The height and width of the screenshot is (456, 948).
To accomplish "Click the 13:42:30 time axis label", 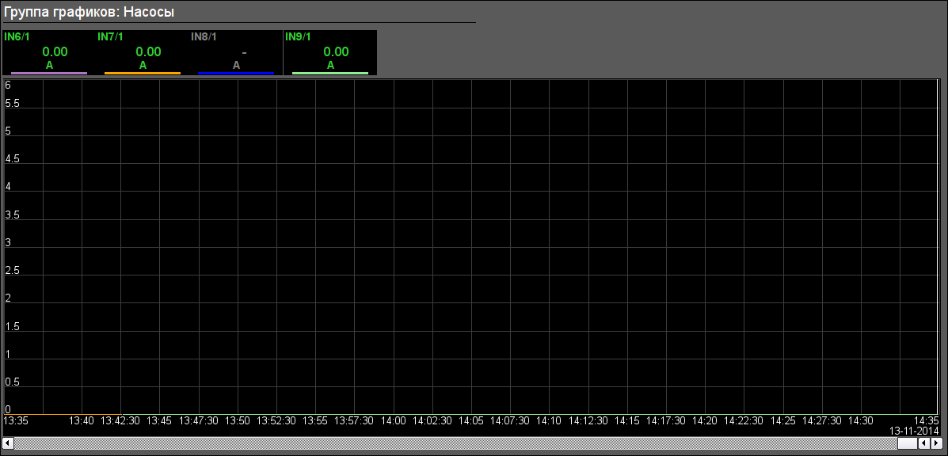I will pyautogui.click(x=120, y=420).
